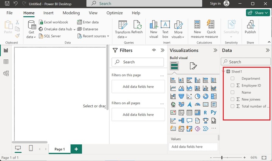
Task: Click Excel workbook data source
Action: [54, 22]
